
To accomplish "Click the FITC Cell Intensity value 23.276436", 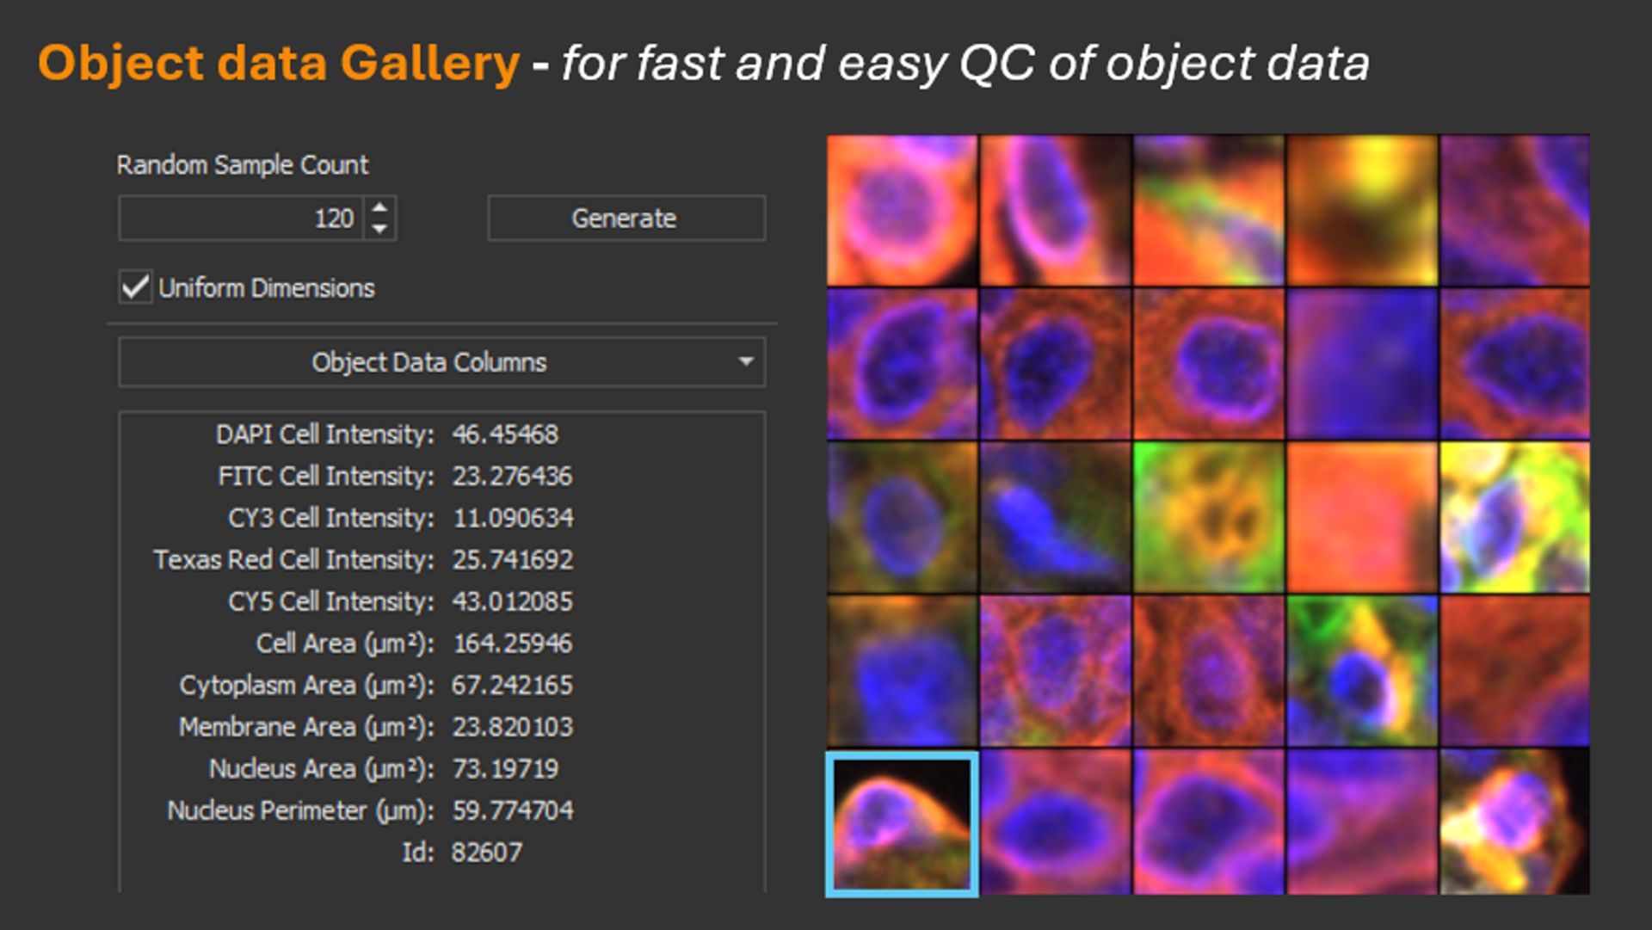I will coord(512,477).
